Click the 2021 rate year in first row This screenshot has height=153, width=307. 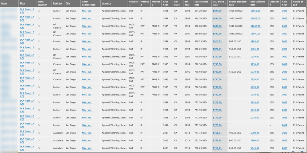[285, 11]
